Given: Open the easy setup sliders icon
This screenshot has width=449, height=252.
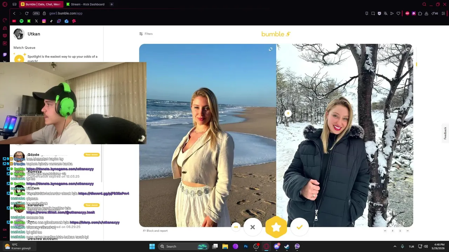Looking at the screenshot, I should click(x=443, y=13).
